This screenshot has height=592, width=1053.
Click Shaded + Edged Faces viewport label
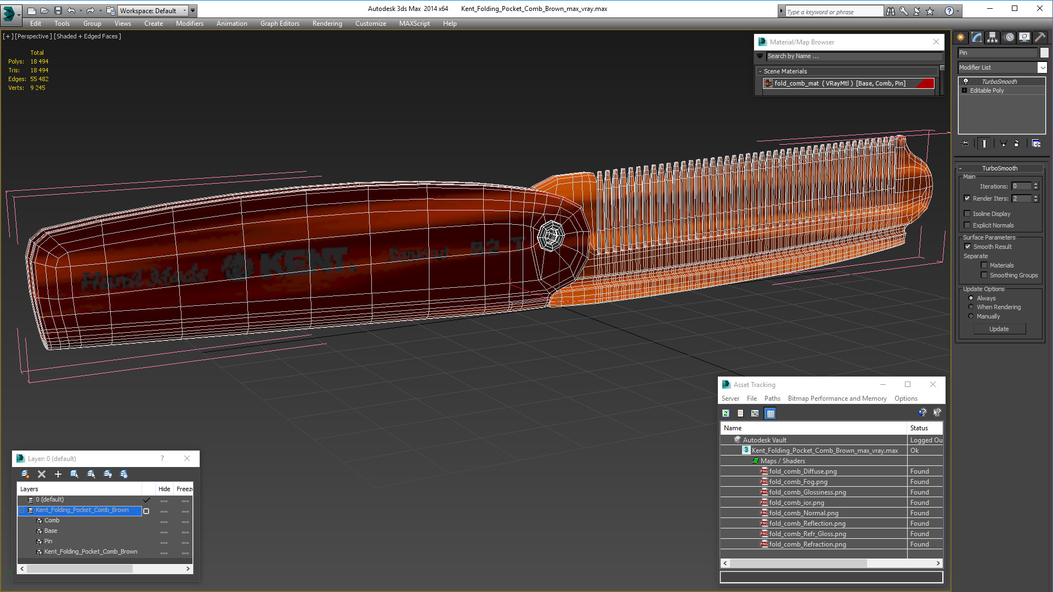coord(87,36)
